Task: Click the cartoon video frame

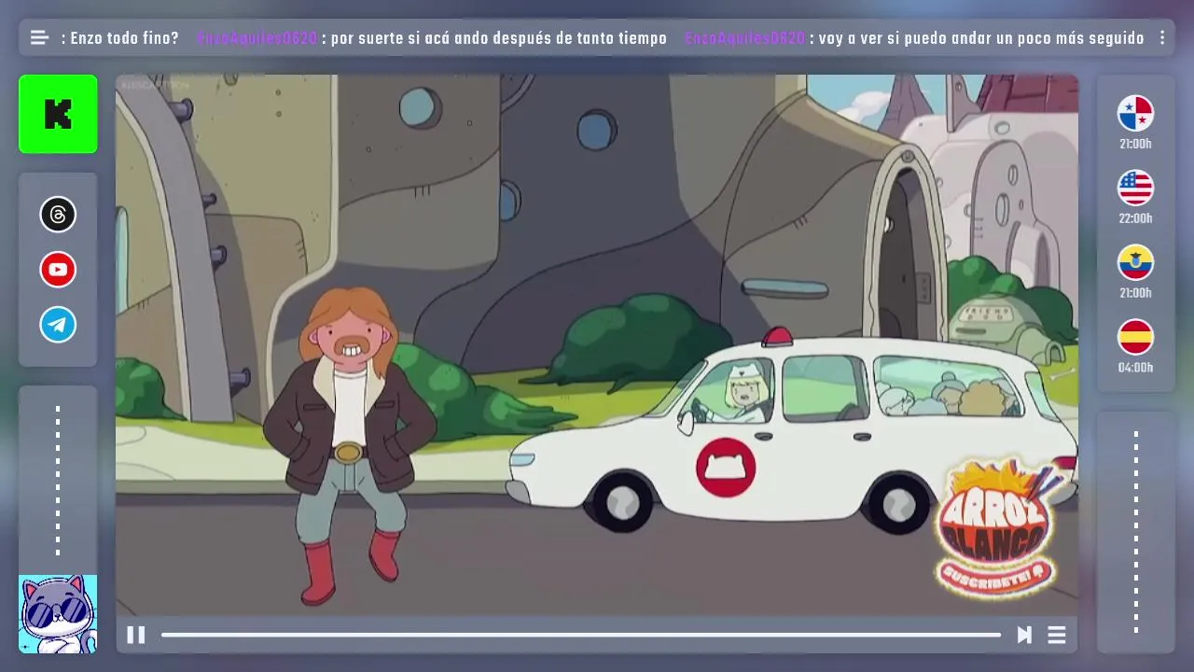Action: point(597,345)
